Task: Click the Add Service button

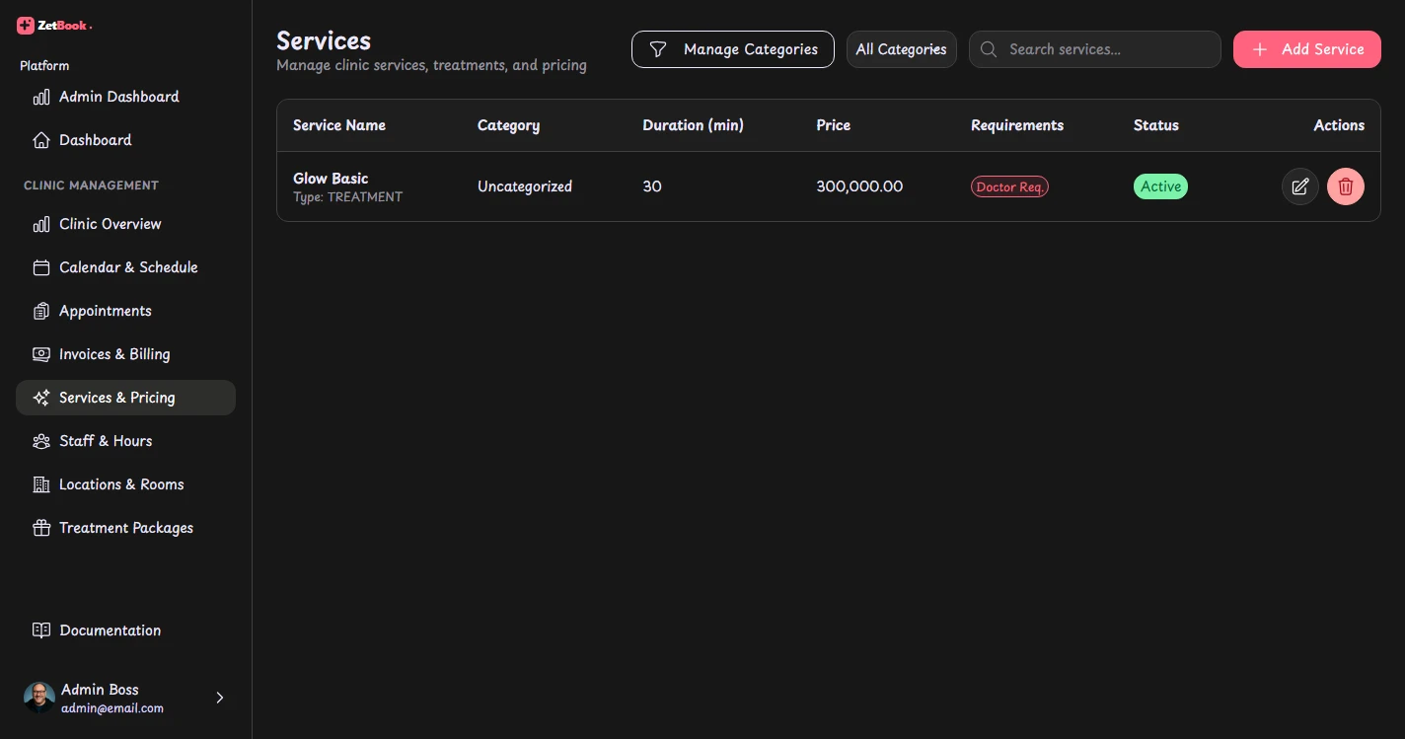Action: coord(1307,49)
